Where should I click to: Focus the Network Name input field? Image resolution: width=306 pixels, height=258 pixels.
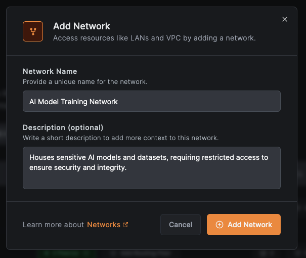coord(152,101)
